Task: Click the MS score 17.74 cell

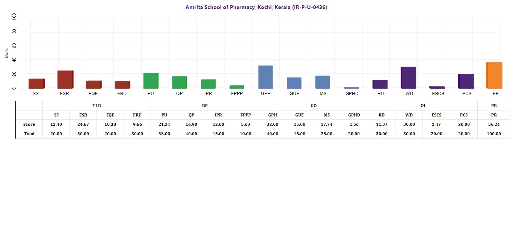Action: [326, 124]
